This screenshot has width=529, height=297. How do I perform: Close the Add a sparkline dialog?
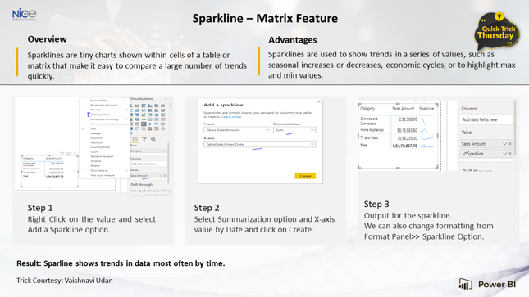[x=318, y=101]
